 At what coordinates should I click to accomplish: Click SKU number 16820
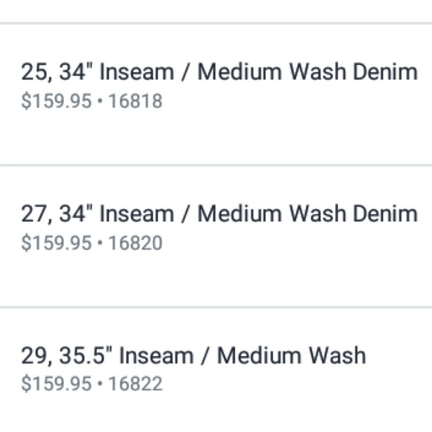(x=136, y=243)
